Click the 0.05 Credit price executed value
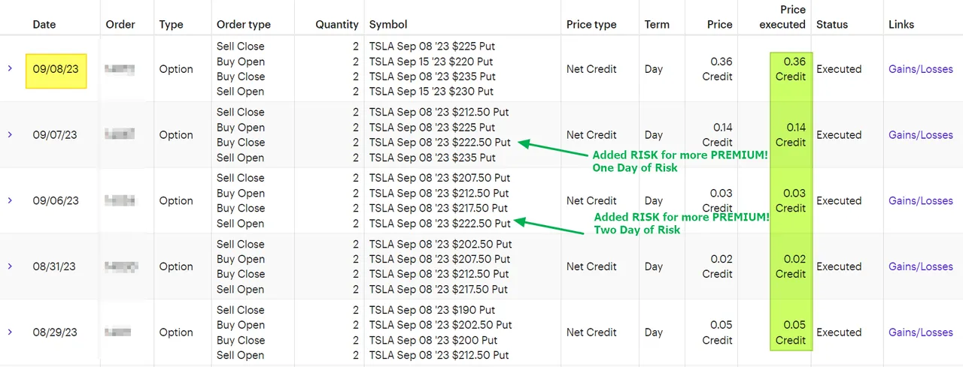 click(x=791, y=332)
